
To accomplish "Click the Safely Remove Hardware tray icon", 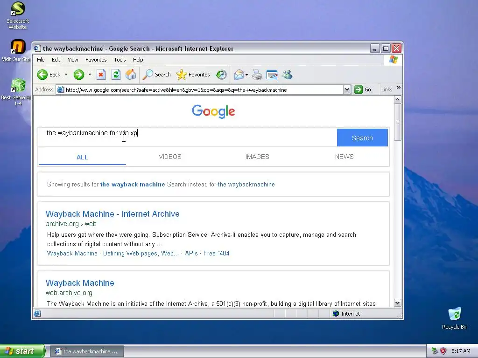I will point(435,351).
